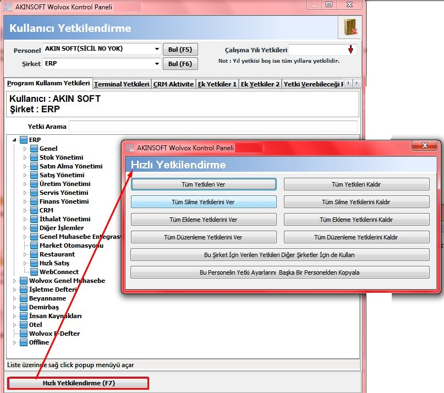Click the Yetki Arama search field
The image size is (444, 393).
pyautogui.click(x=213, y=127)
